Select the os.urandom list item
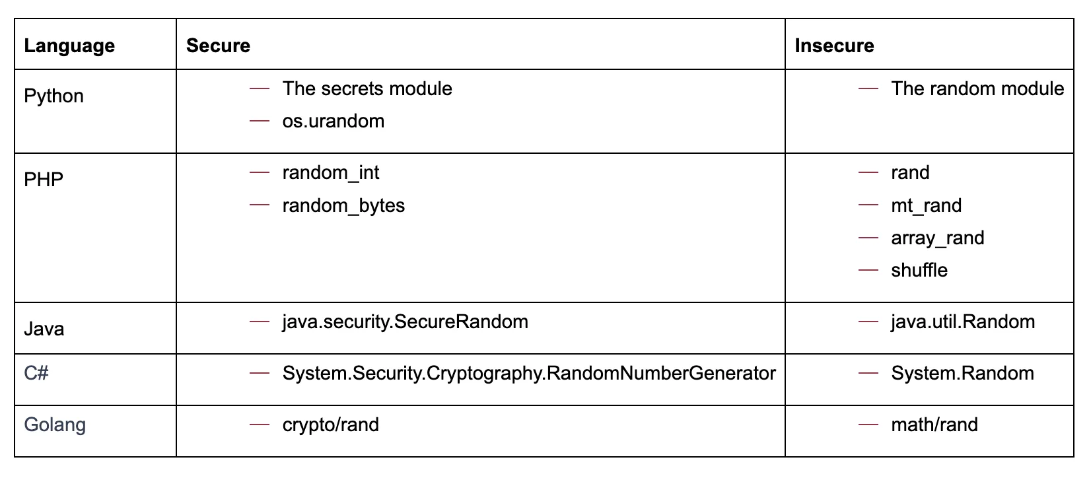1091x478 pixels. 333,121
